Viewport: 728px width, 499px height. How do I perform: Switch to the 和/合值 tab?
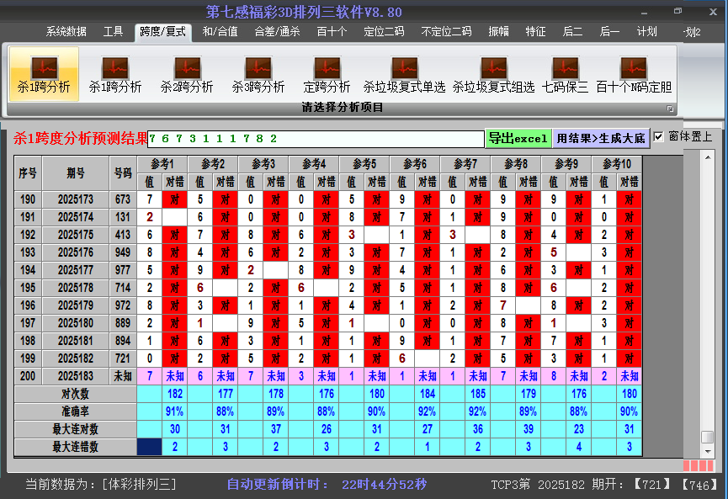(x=220, y=32)
